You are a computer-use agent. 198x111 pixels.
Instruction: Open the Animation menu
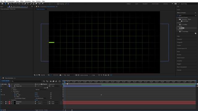point(28,1)
